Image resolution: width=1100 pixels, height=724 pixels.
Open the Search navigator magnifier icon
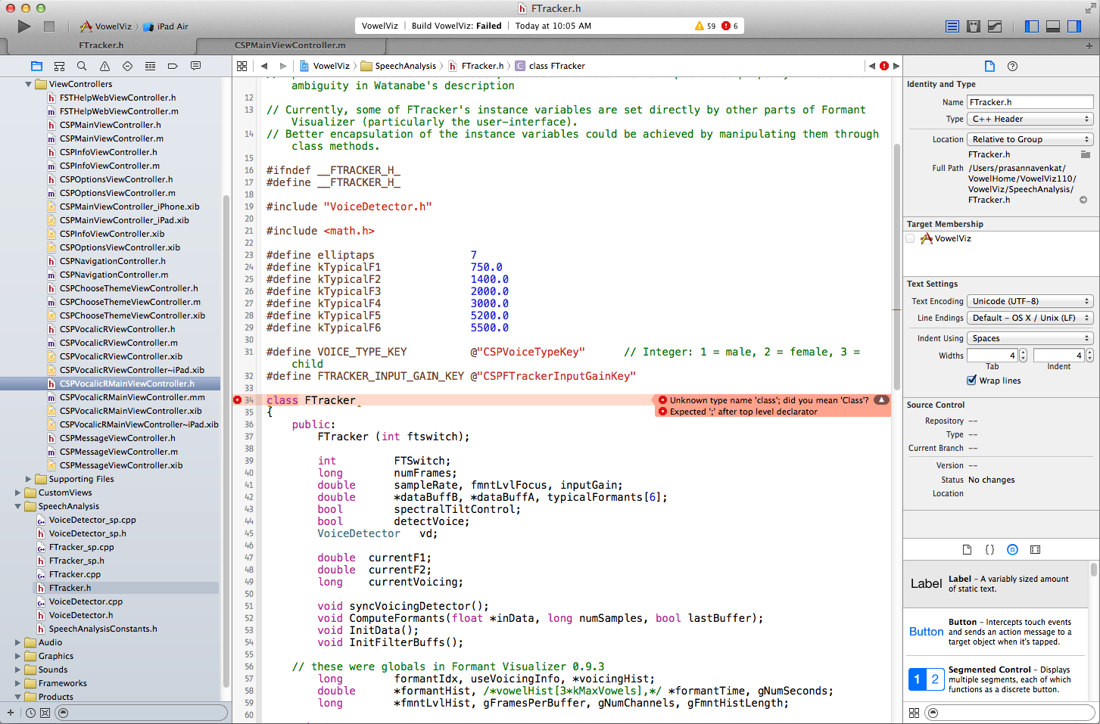(82, 66)
